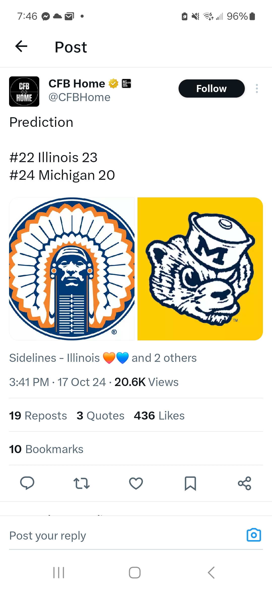Open the Sidelines - Illinois tagged accounts

click(x=103, y=358)
